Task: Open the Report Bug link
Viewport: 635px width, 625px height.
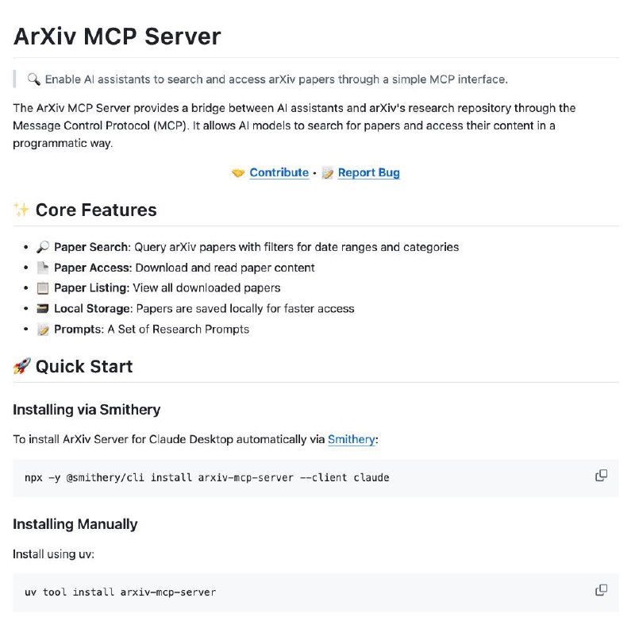Action: click(x=369, y=172)
